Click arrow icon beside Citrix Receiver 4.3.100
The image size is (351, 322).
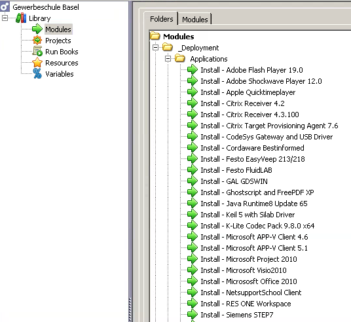[193, 115]
